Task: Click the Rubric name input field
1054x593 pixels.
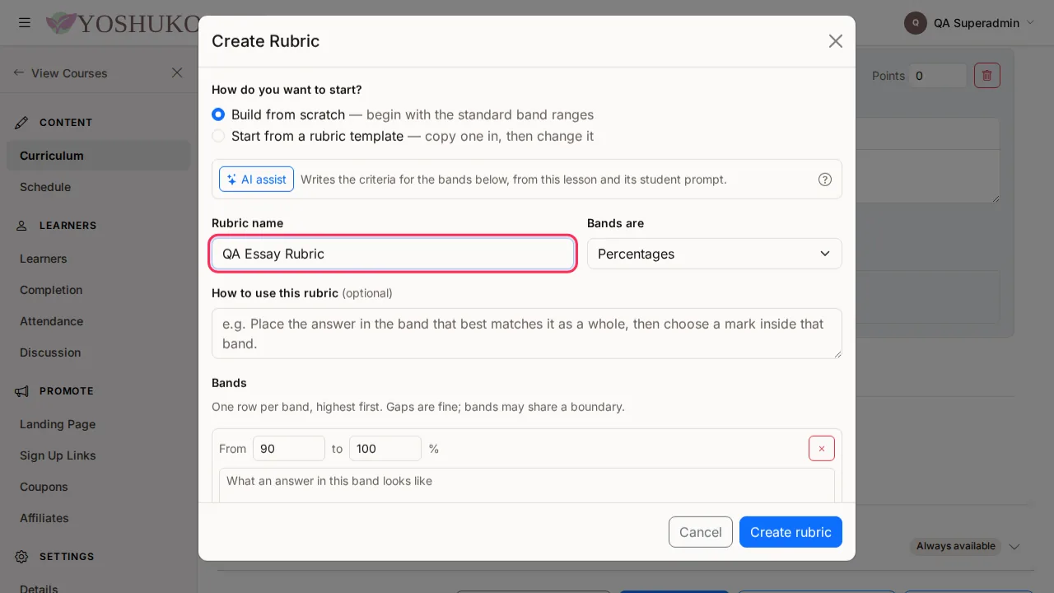Action: click(393, 254)
